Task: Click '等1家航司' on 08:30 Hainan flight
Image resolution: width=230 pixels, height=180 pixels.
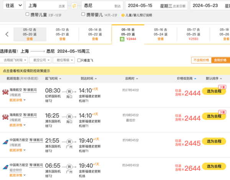Action: pyautogui.click(x=30, y=90)
